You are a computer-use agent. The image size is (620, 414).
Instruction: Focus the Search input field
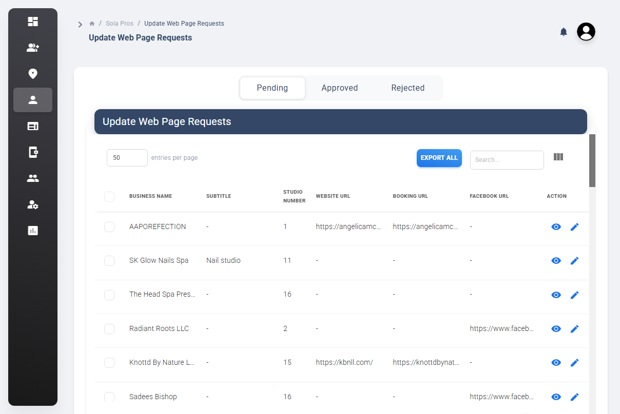point(507,160)
